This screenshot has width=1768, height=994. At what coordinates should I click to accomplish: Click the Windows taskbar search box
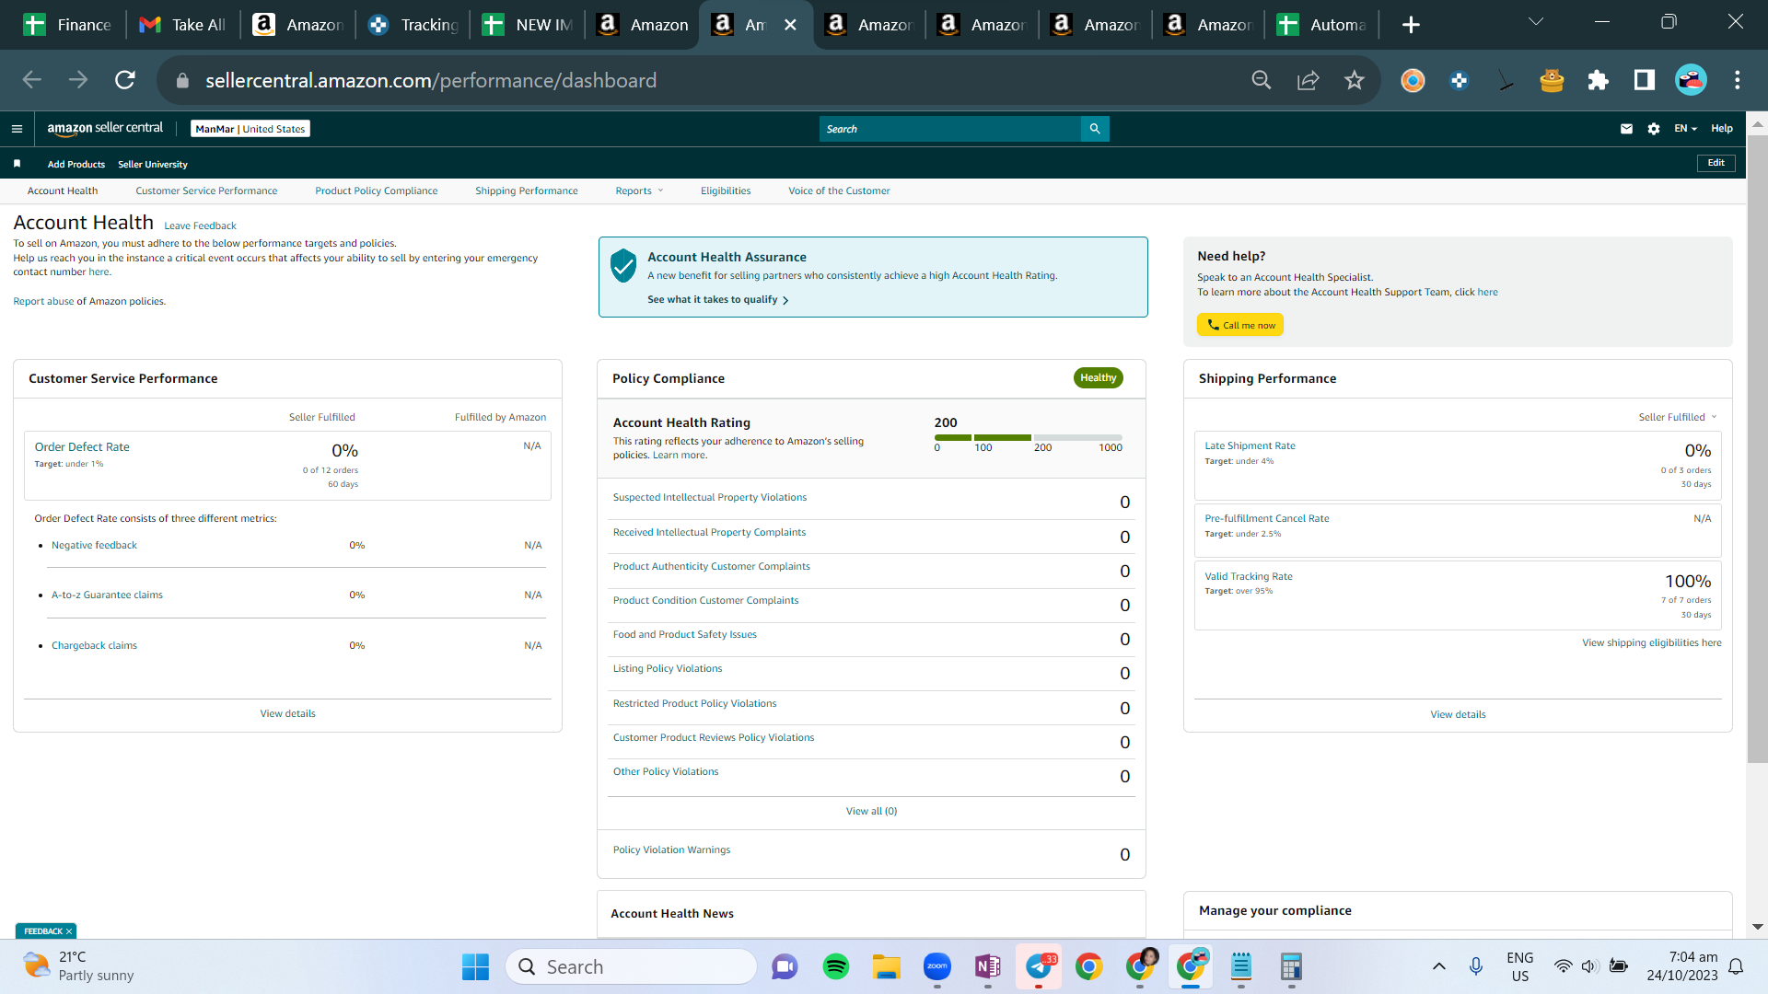[x=631, y=966]
